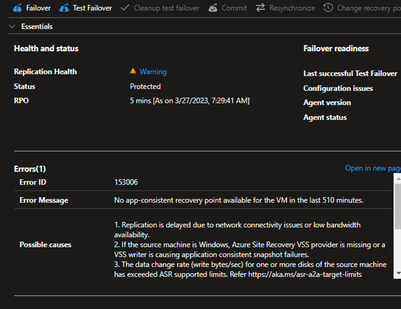Click 'Agent status' label
Screen dimensions: 401x309
[325, 118]
